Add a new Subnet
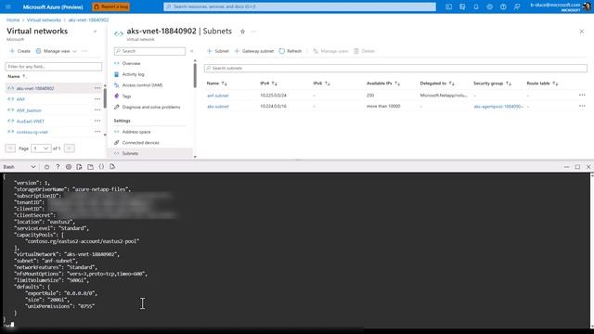 click(218, 51)
